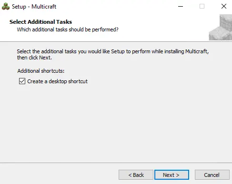Minimize the Multicraft Setup window
The width and height of the screenshot is (232, 184).
pos(181,6)
